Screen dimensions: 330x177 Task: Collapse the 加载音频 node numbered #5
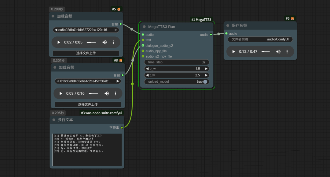(53, 16)
